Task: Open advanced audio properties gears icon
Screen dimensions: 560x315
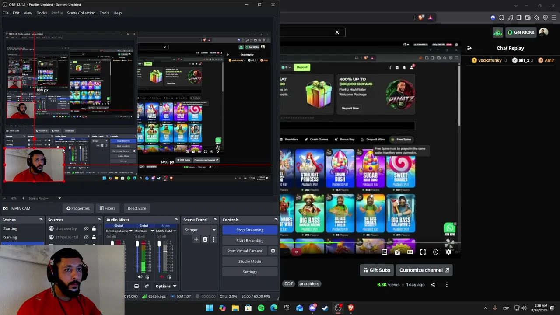Action: (x=147, y=287)
